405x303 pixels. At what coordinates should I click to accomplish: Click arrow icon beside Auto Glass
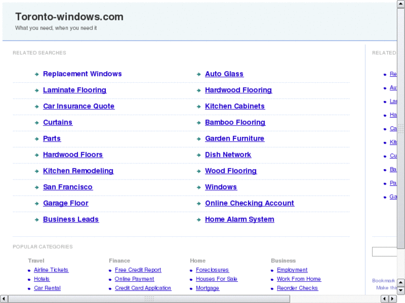[x=199, y=74]
